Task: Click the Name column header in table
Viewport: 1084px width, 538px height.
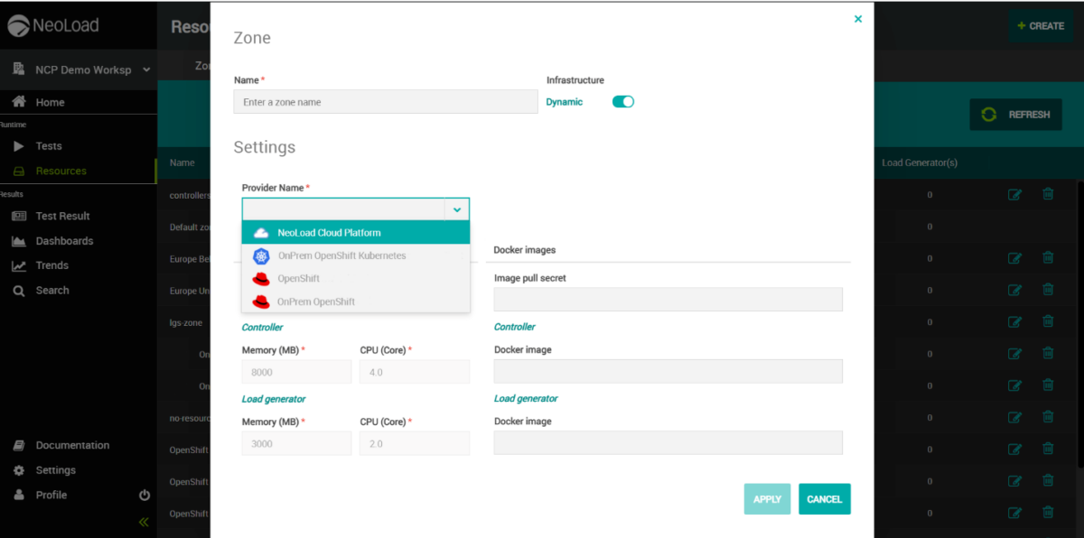Action: pos(182,163)
